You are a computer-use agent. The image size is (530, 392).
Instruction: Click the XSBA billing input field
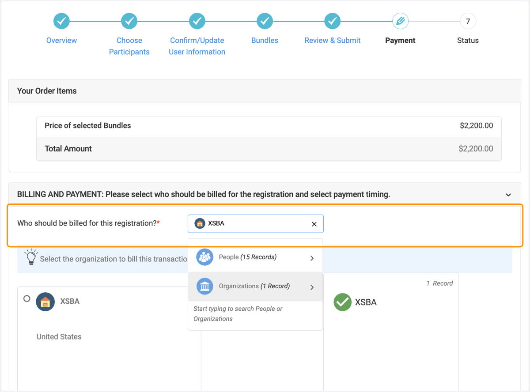256,224
